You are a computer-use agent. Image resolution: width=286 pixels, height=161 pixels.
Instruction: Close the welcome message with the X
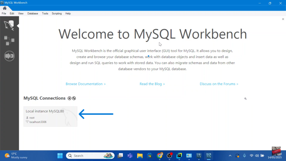283,19
